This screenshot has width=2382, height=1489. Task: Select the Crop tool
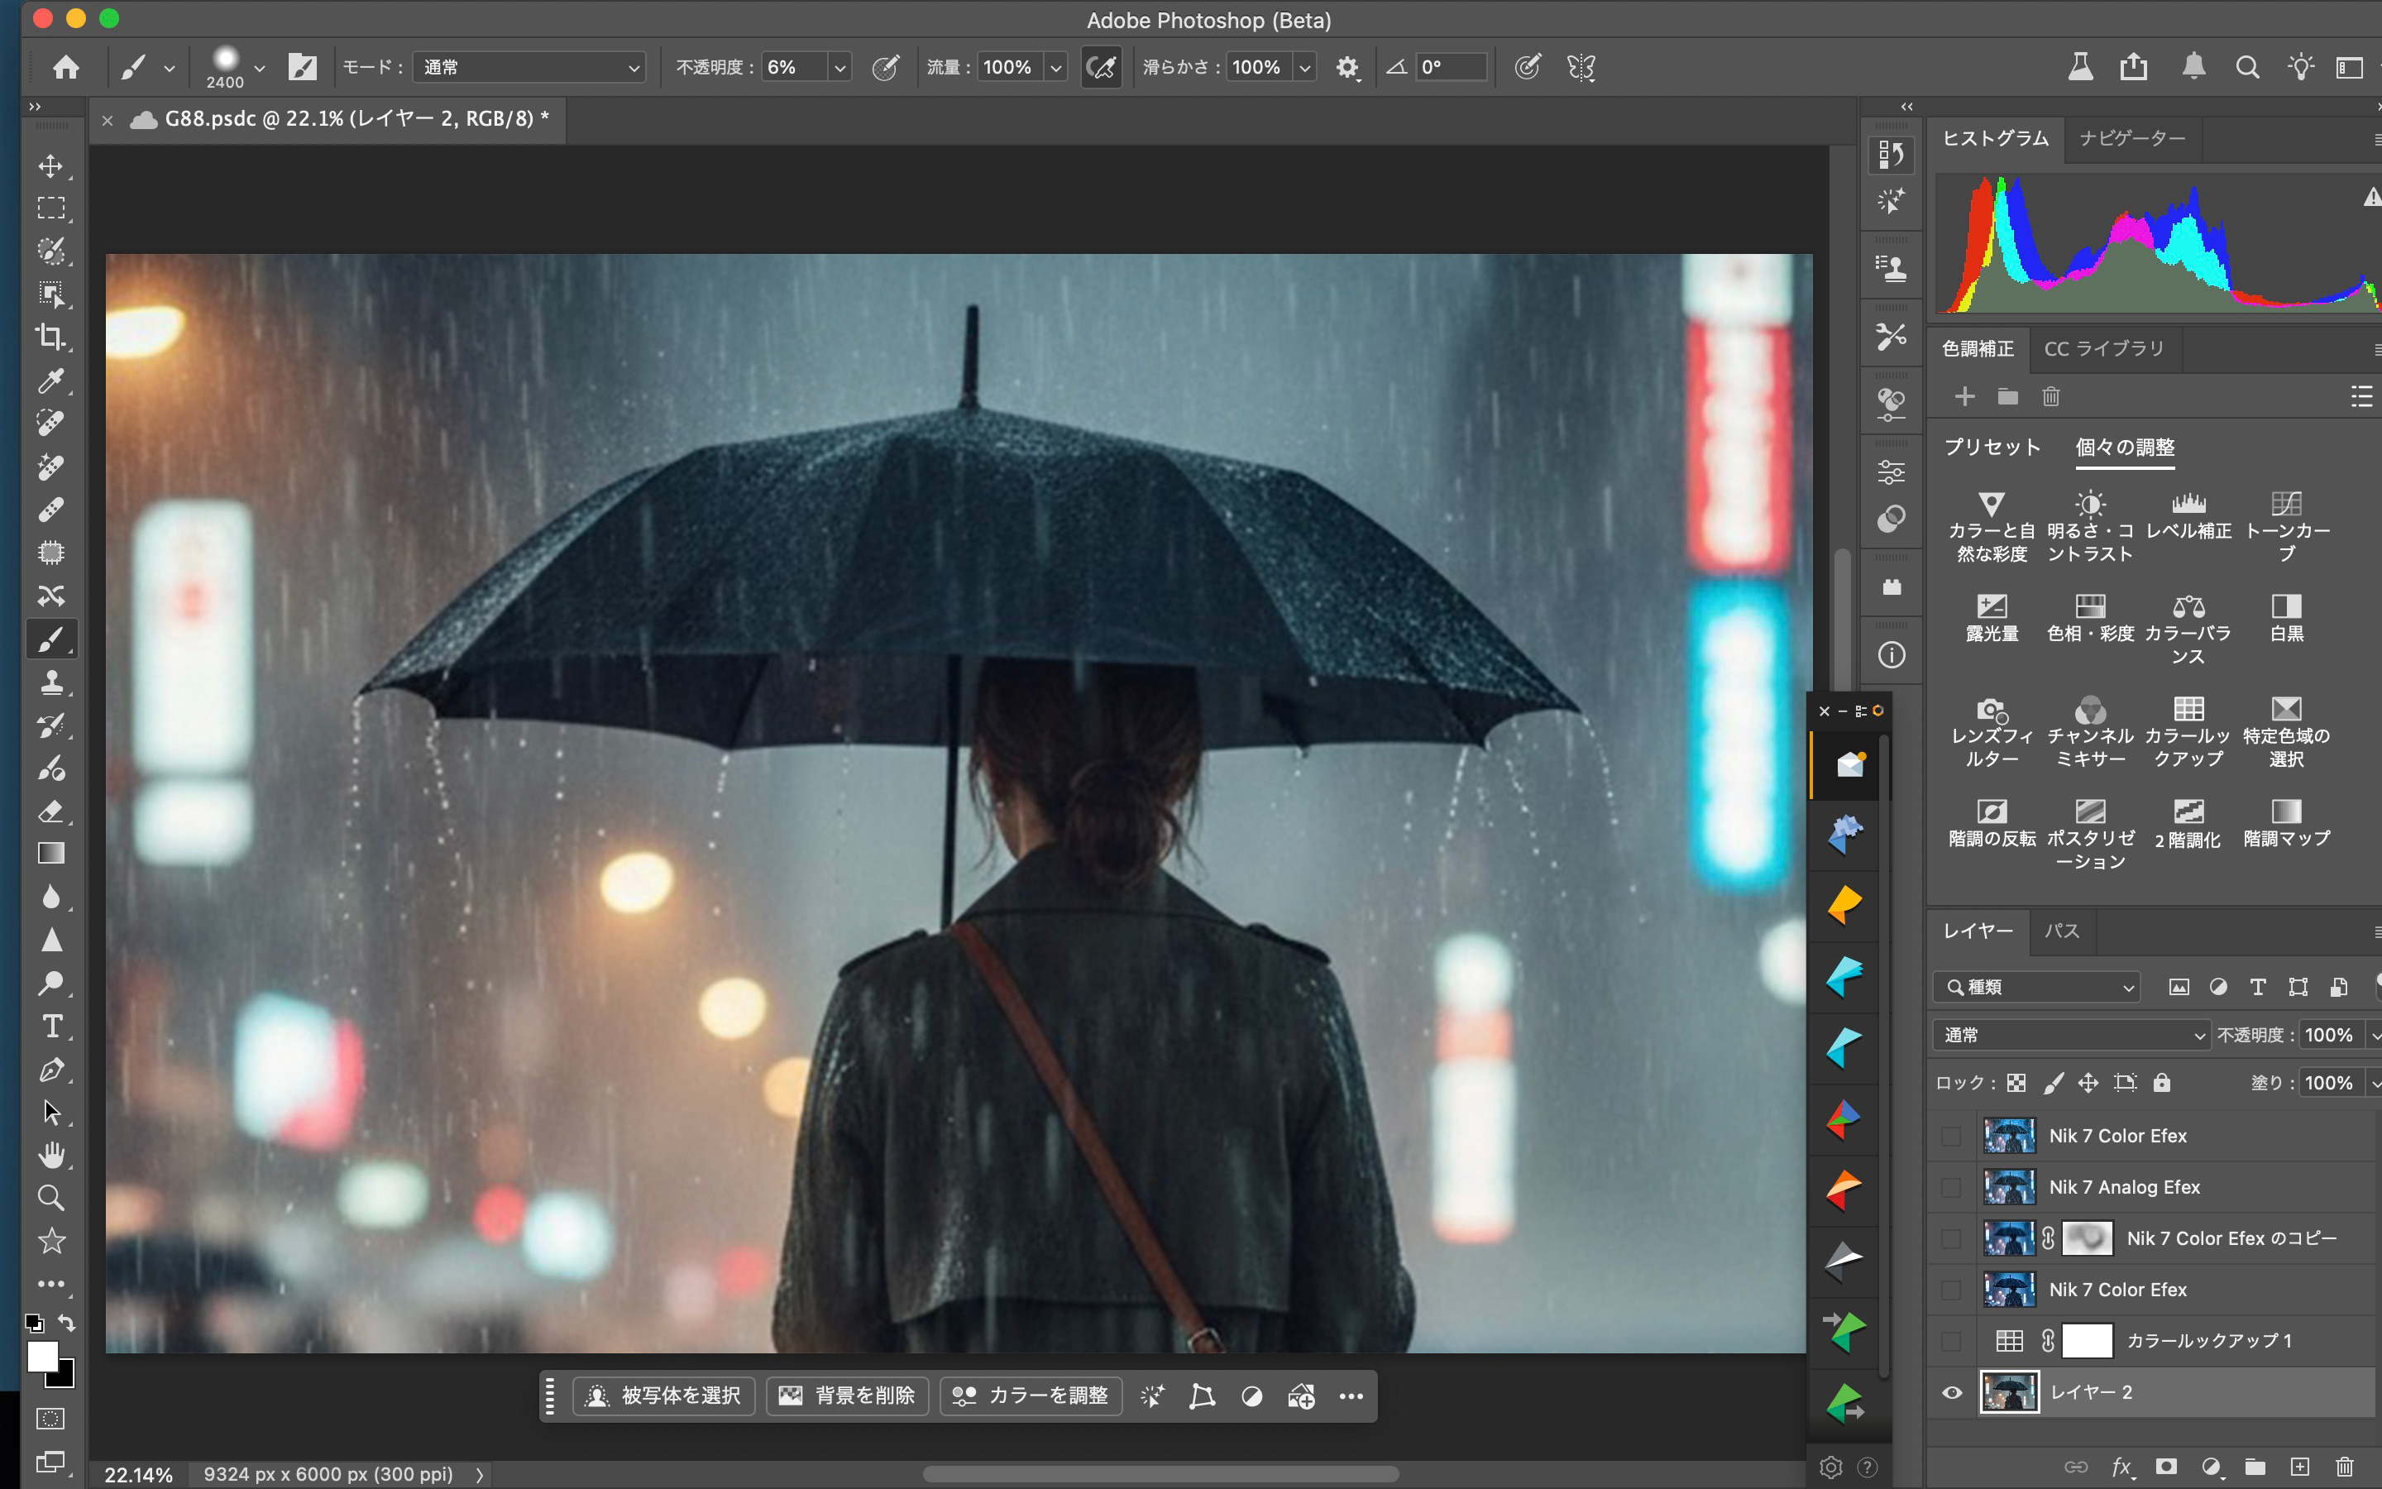tap(51, 337)
